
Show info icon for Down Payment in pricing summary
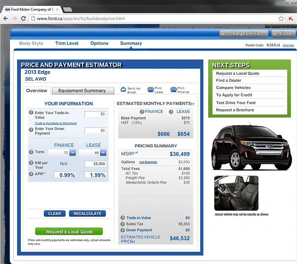tap(123, 230)
